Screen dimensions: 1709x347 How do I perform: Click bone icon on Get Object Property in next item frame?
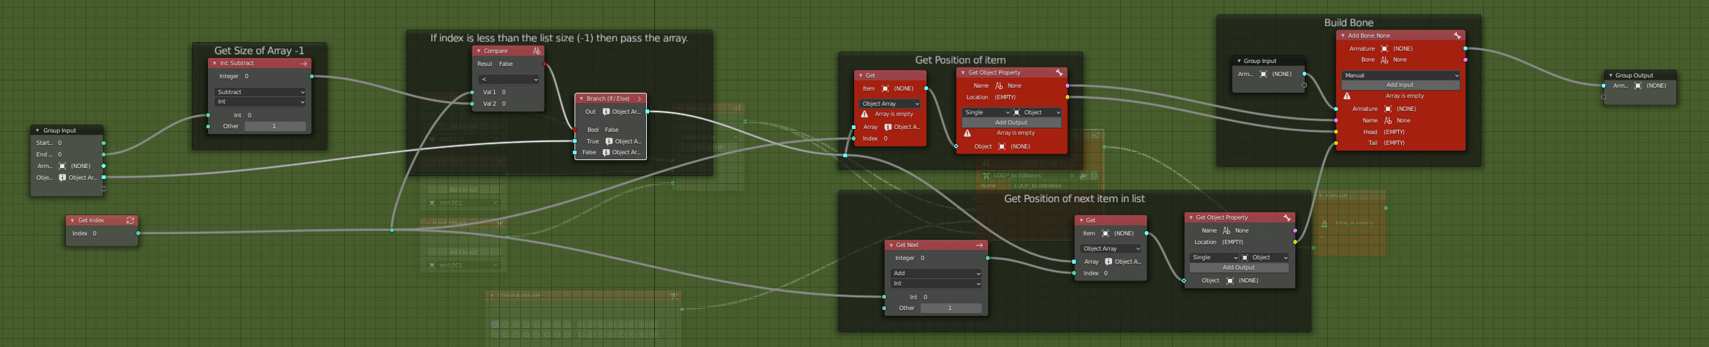1287,217
